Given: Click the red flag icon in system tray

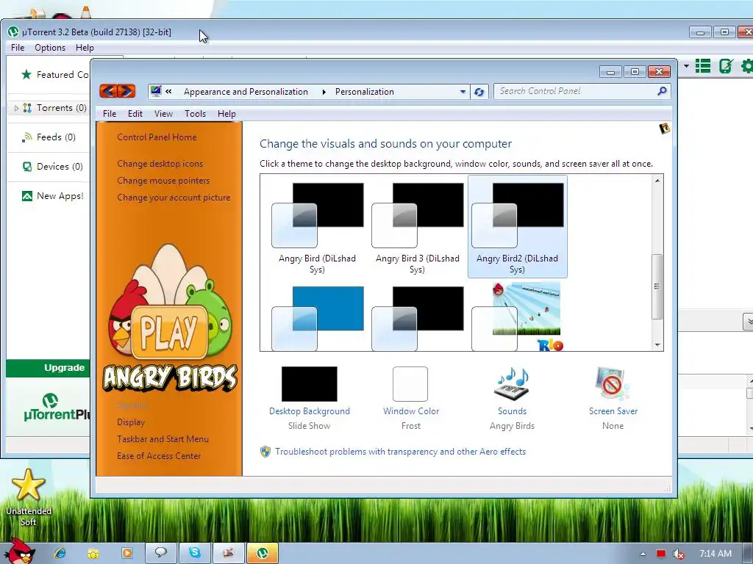Looking at the screenshot, I should [x=661, y=554].
